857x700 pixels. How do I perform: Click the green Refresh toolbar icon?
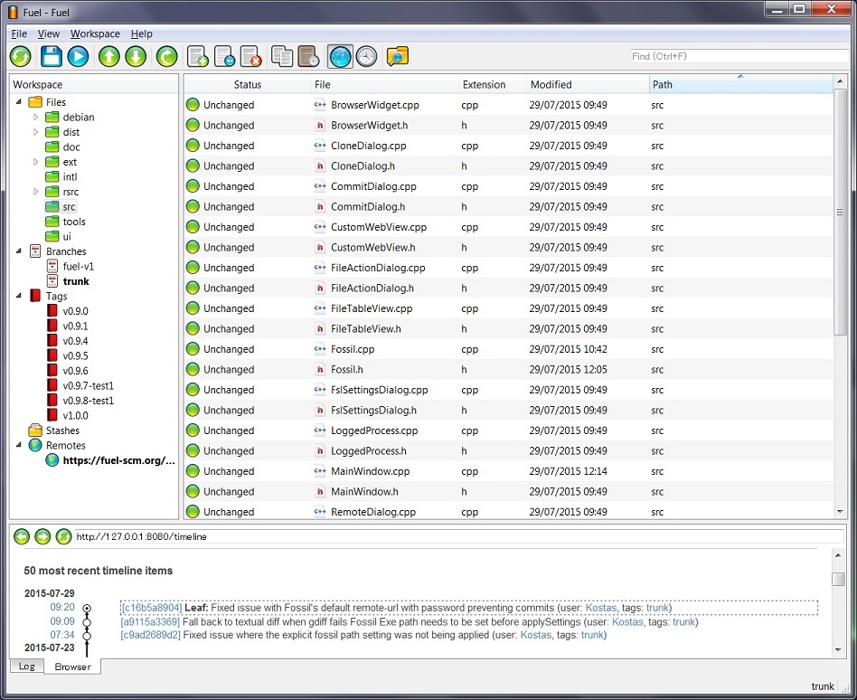click(20, 56)
